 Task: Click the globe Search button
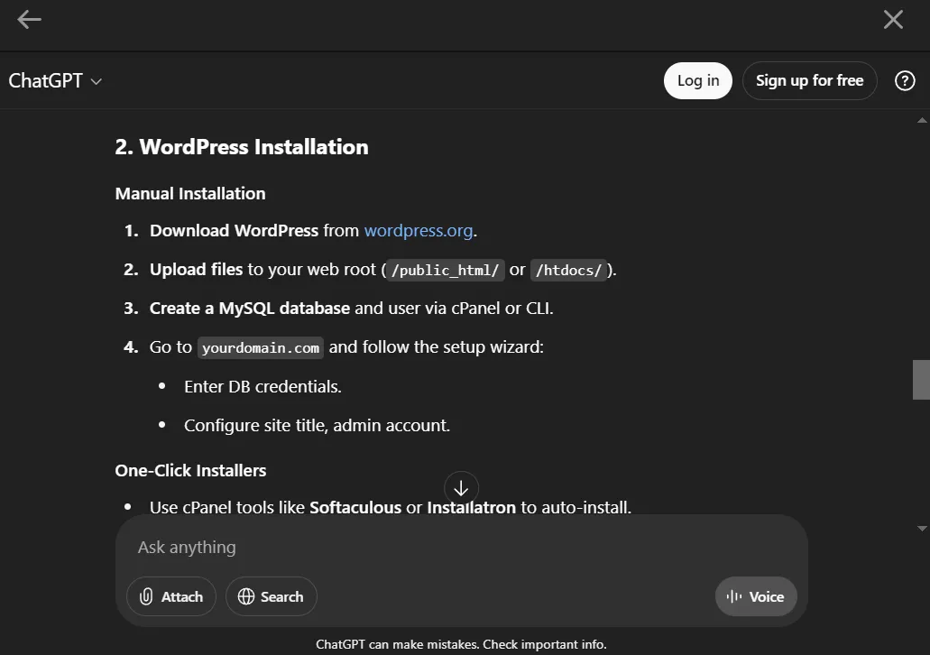[271, 596]
